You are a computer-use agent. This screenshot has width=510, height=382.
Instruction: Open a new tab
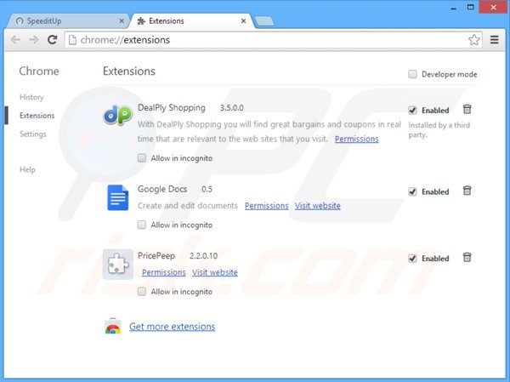(264, 21)
